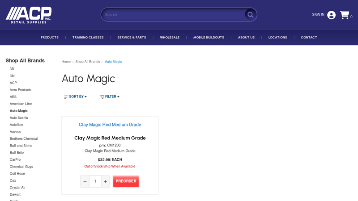The image size is (358, 201).
Task: Select Auto Scents brand
Action: tap(19, 118)
